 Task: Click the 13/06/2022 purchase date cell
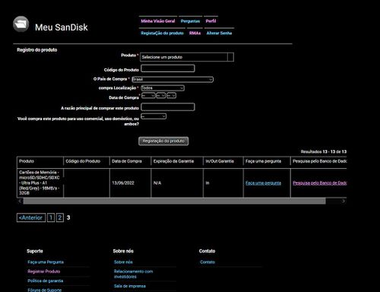tap(130, 182)
